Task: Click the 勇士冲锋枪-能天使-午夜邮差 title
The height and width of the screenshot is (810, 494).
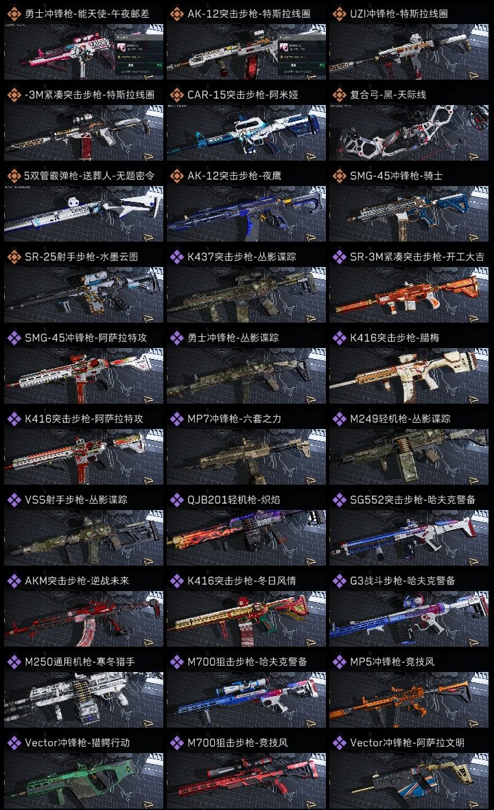Action: [x=86, y=14]
